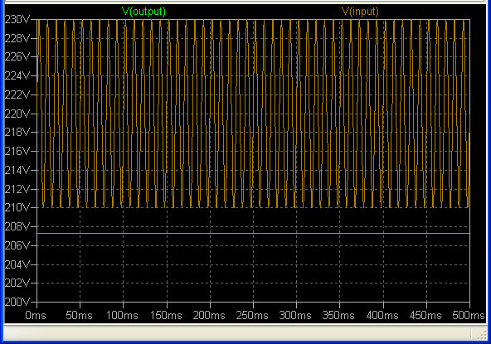The image size is (491, 344).
Task: Click the 300ms time axis label
Action: tap(295, 315)
